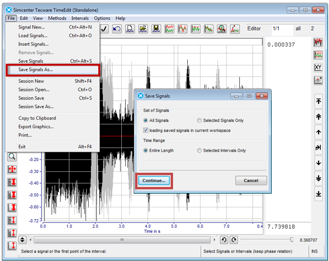Click the horizontal scrollbar right arrow
The image size is (329, 261).
click(214, 240)
